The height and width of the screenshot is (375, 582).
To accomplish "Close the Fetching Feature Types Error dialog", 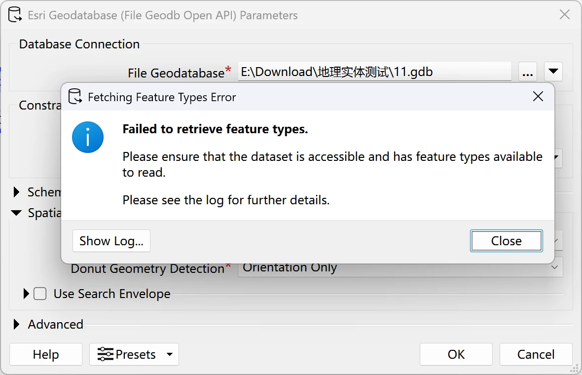I will 538,97.
